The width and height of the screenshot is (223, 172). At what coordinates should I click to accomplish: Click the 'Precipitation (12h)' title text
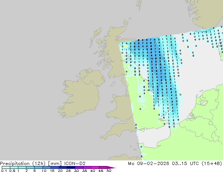23,164
